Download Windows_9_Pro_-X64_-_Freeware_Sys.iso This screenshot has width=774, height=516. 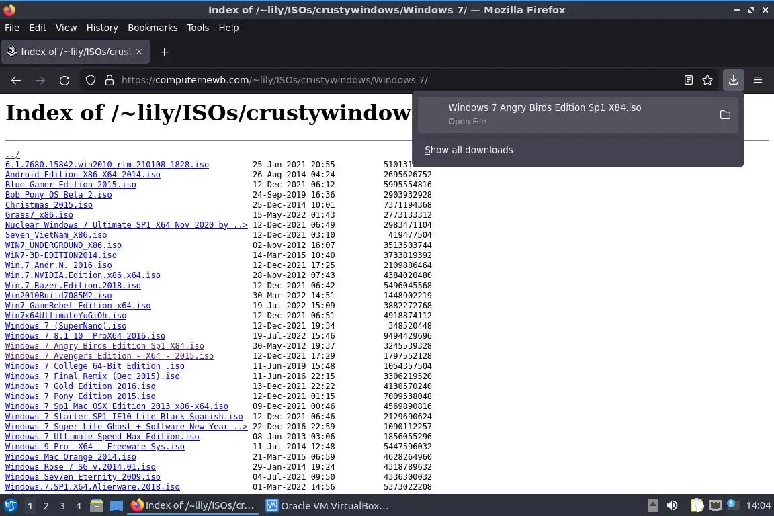[x=95, y=446]
